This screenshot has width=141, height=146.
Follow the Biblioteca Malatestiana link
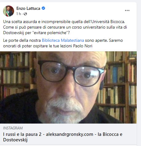point(63,41)
